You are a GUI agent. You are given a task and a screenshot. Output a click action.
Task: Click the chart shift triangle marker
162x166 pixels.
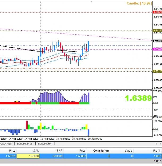point(91,2)
